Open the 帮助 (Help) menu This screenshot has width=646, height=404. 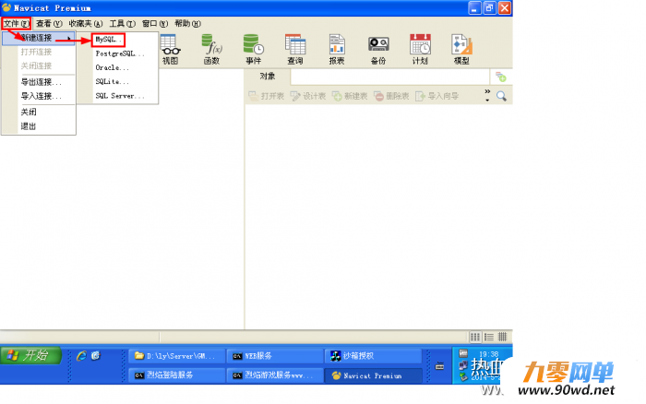pyautogui.click(x=187, y=23)
